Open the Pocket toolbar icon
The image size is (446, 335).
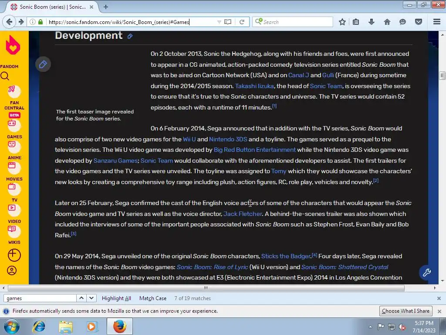tap(419, 22)
